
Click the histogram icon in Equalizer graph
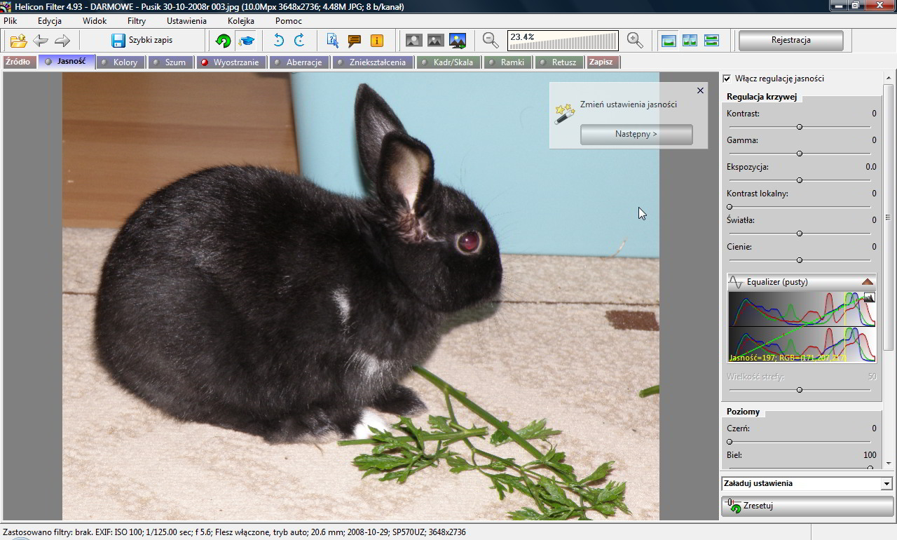pos(869,298)
